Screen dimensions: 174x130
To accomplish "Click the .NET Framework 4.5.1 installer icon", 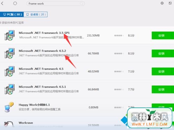I will (9, 89).
